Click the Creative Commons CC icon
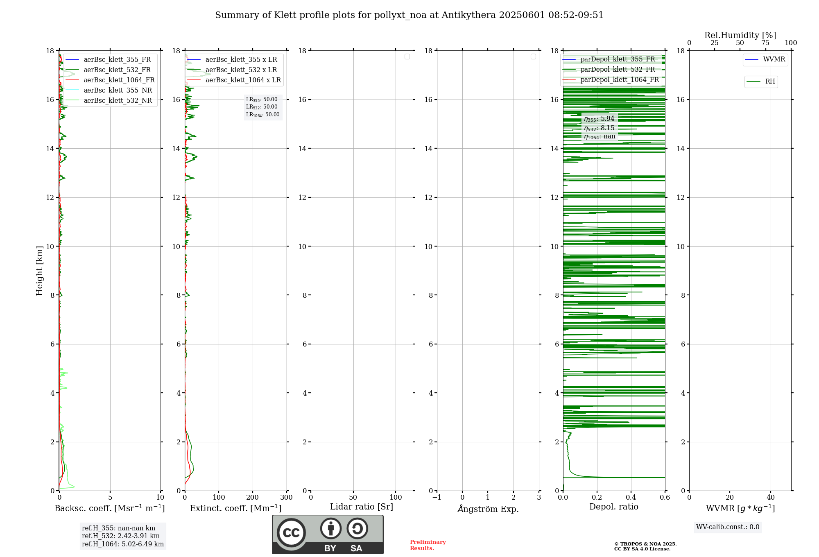 (x=291, y=532)
